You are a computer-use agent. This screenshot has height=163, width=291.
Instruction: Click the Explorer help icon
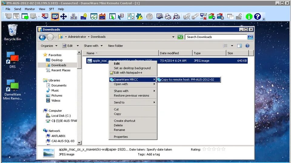[247, 46]
